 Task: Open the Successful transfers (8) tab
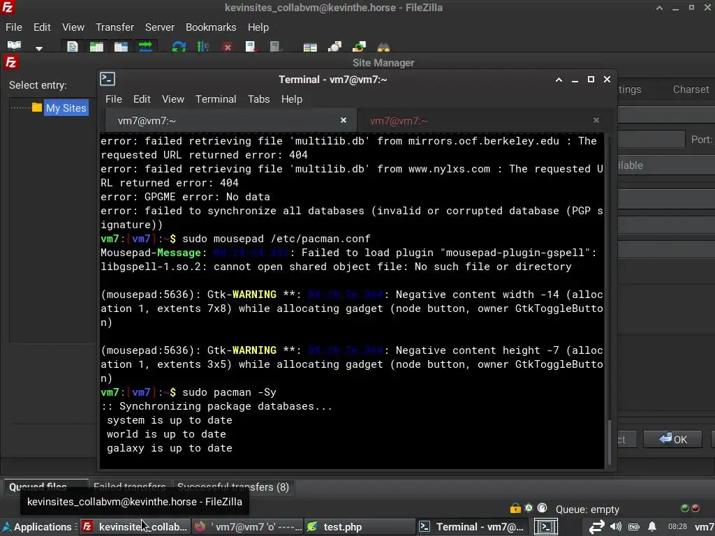click(x=233, y=486)
